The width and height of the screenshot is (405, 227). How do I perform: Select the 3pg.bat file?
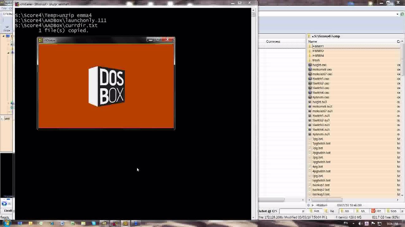click(x=318, y=157)
